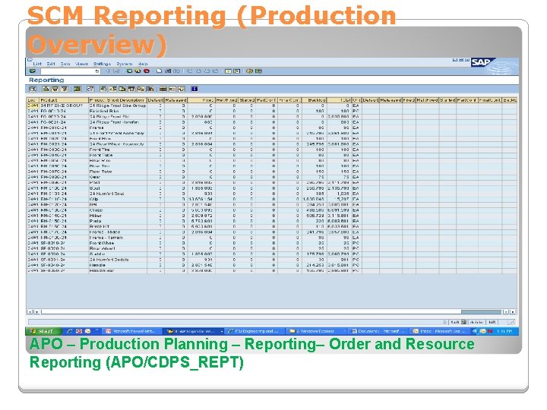The height and width of the screenshot is (410, 547).
Task: Select the Backlog column header
Action: click(x=315, y=100)
